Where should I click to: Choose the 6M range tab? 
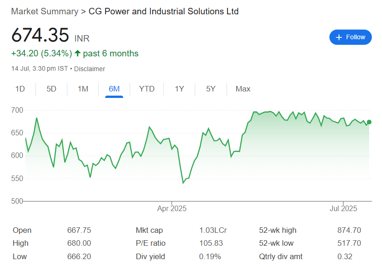pos(114,89)
